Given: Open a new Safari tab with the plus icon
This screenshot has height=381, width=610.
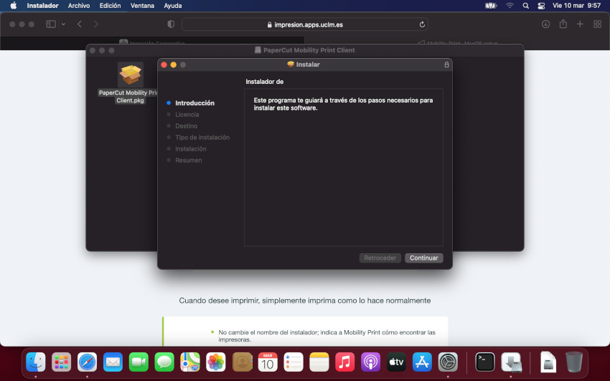Looking at the screenshot, I should pos(580,24).
